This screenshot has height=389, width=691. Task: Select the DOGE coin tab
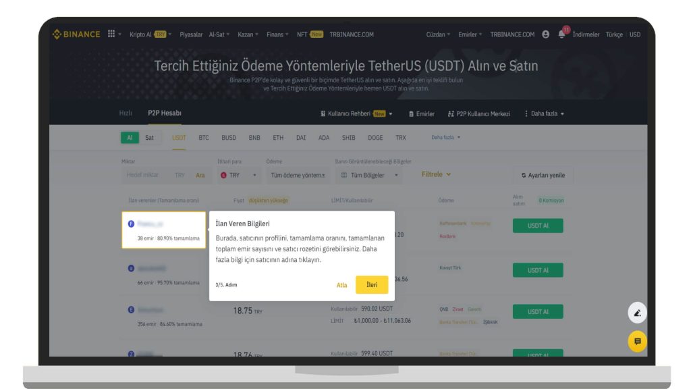click(375, 138)
